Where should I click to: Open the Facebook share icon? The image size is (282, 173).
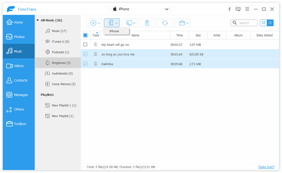pos(229,9)
